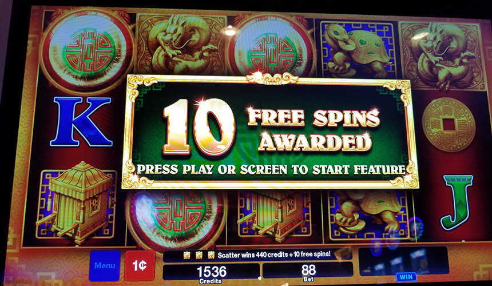The width and height of the screenshot is (492, 286).
Task: Click the golden turtle on top row
Action: [x=356, y=50]
